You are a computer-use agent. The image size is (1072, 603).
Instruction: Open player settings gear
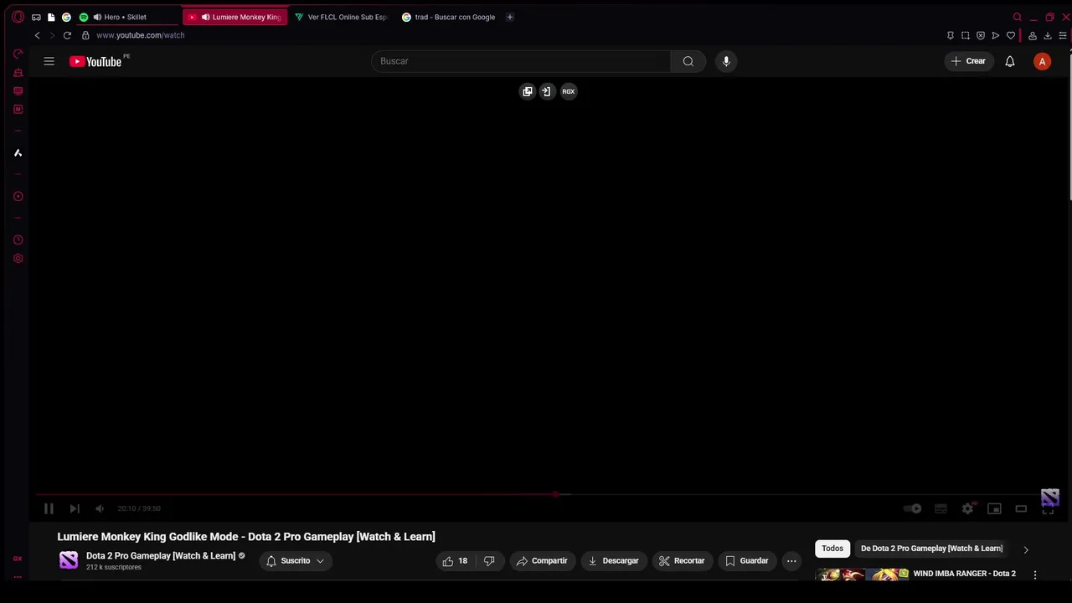click(967, 508)
